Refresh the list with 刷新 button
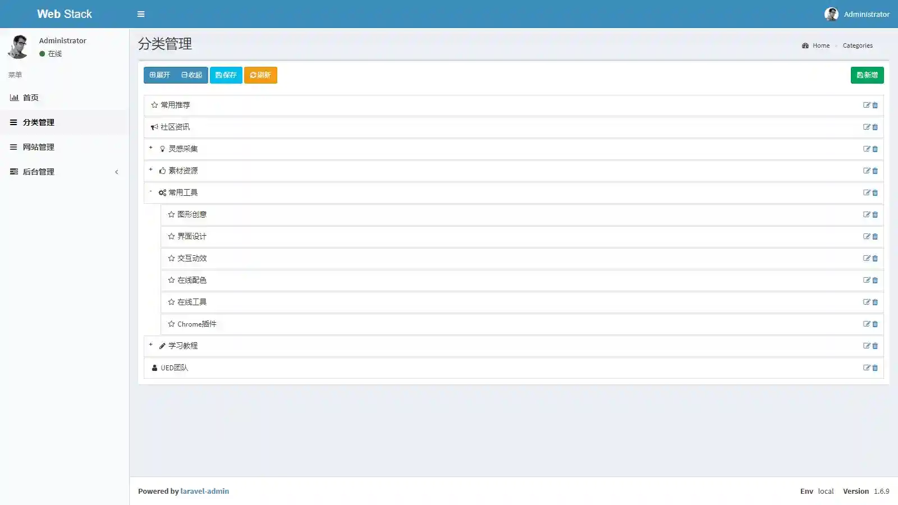This screenshot has height=505, width=898. click(260, 75)
